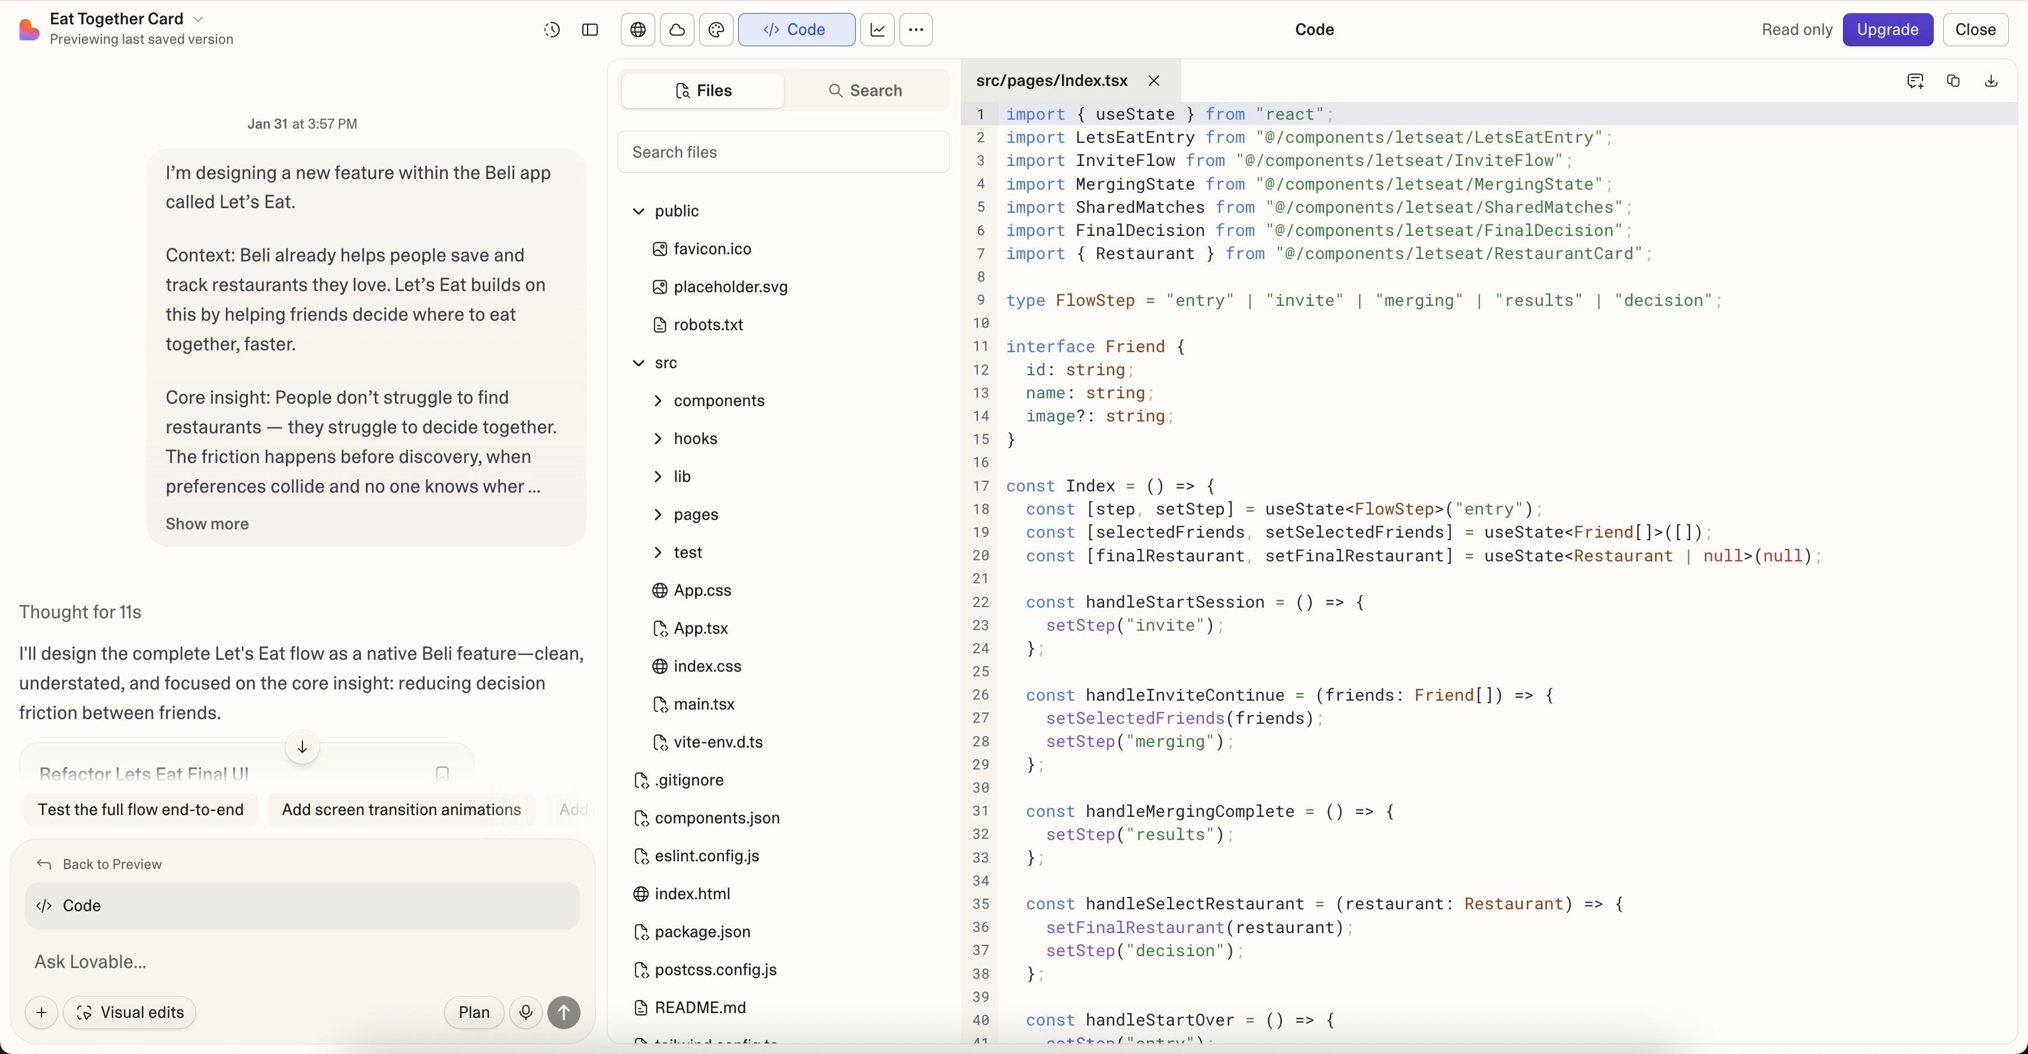Switch to the Search tab
This screenshot has width=2028, height=1054.
(865, 91)
